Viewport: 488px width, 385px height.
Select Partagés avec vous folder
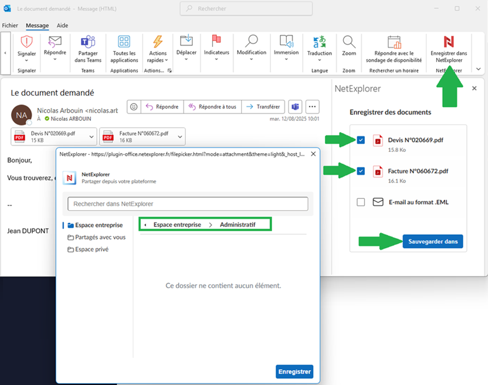(97, 237)
